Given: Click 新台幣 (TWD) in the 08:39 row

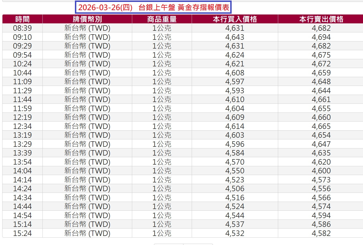Looking at the screenshot, I should coord(87,28).
